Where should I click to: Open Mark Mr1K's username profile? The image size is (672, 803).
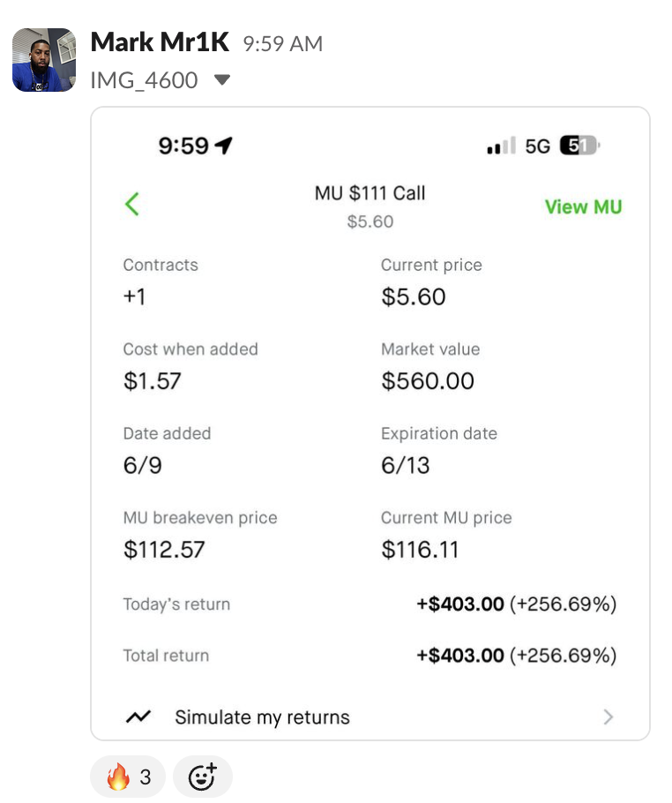(x=160, y=41)
